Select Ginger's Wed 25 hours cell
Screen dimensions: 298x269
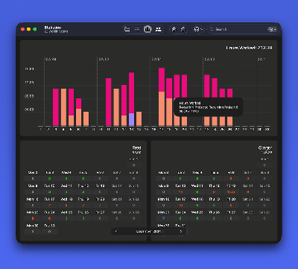tap(197, 218)
